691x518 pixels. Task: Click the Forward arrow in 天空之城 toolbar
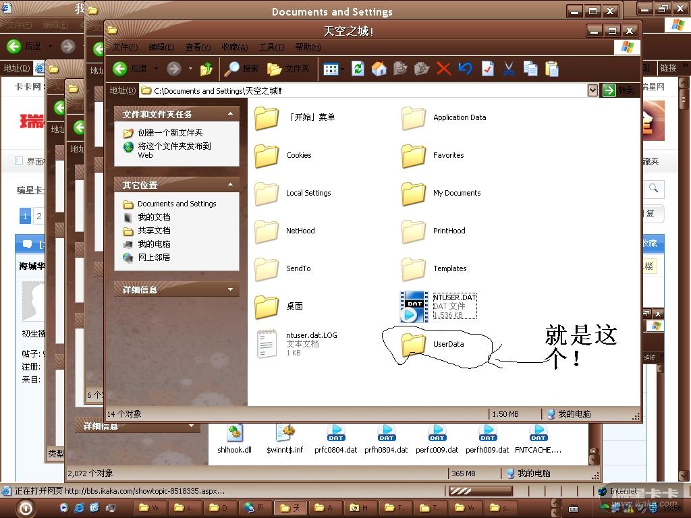(173, 69)
